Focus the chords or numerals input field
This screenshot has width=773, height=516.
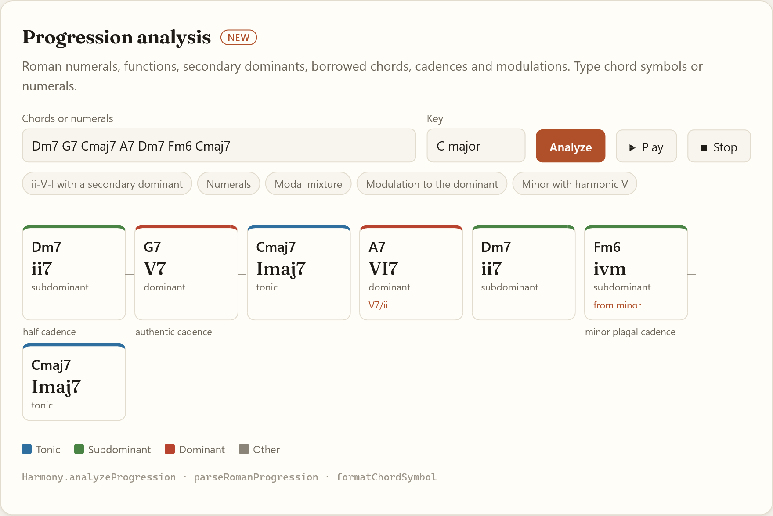(219, 146)
